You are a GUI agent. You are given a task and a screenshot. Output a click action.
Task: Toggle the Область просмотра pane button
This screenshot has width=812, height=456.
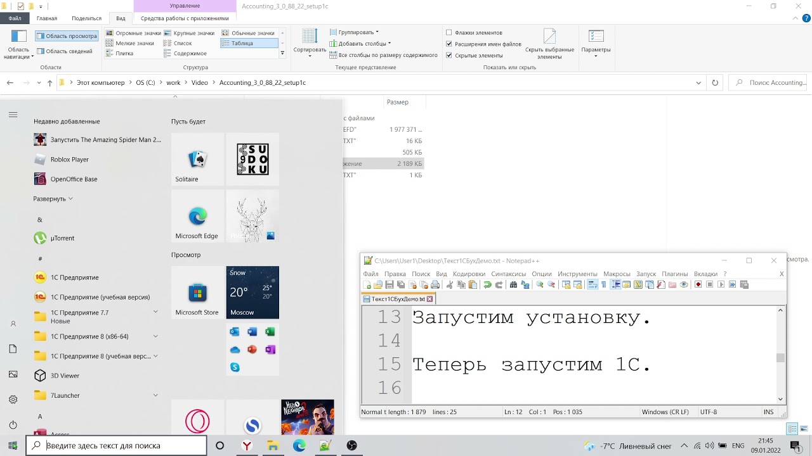67,36
